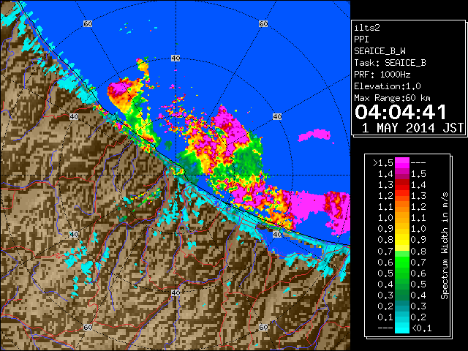
Task: Click the ">1.5" legend label
Action: (x=383, y=163)
